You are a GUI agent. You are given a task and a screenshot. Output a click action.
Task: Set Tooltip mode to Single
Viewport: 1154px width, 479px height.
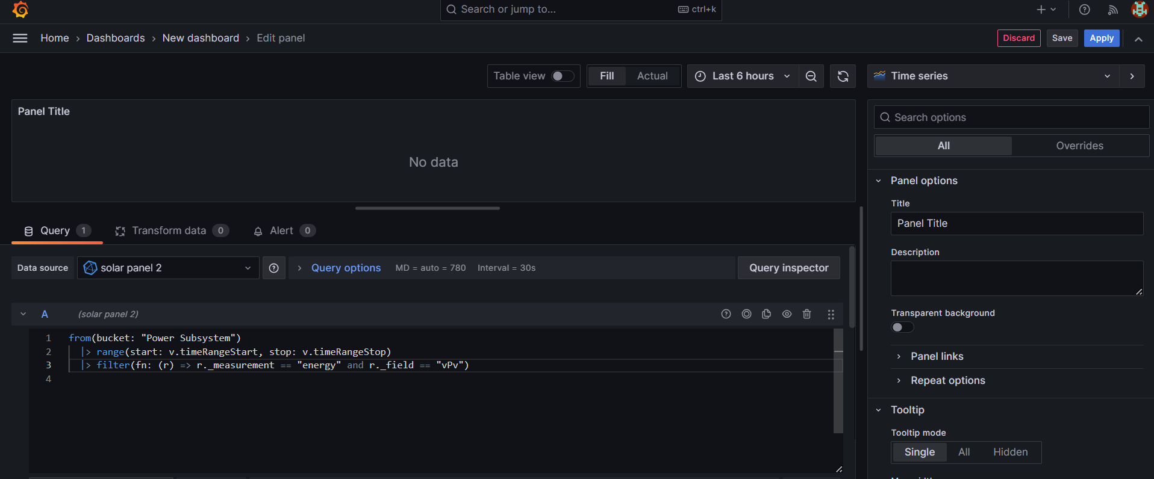(x=920, y=453)
